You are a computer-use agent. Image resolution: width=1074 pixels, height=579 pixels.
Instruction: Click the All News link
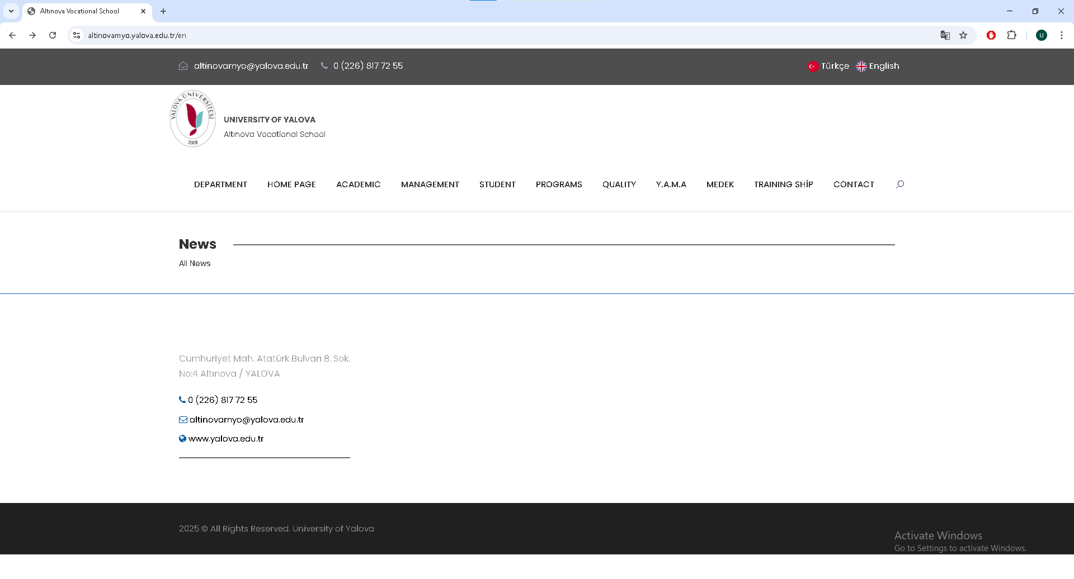[x=195, y=263]
